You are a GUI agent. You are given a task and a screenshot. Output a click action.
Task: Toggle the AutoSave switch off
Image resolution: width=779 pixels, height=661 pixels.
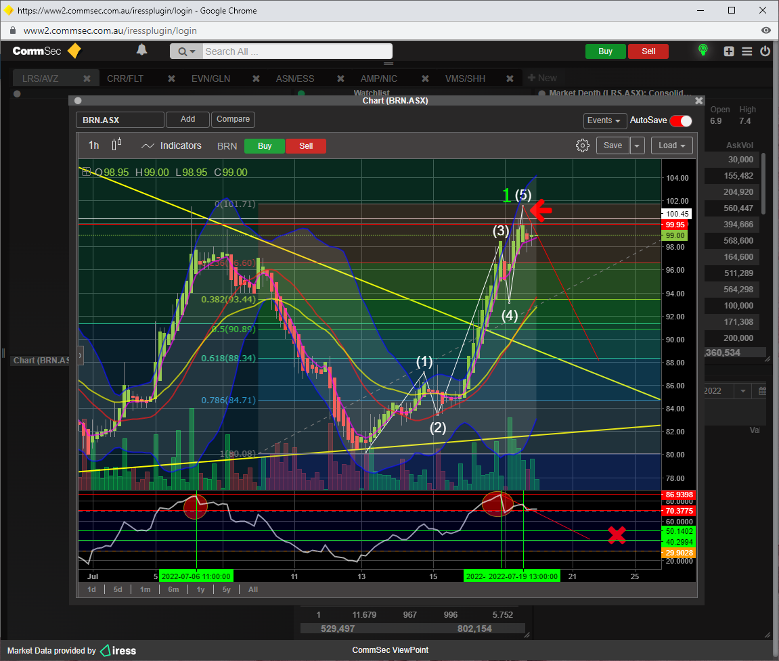[681, 121]
